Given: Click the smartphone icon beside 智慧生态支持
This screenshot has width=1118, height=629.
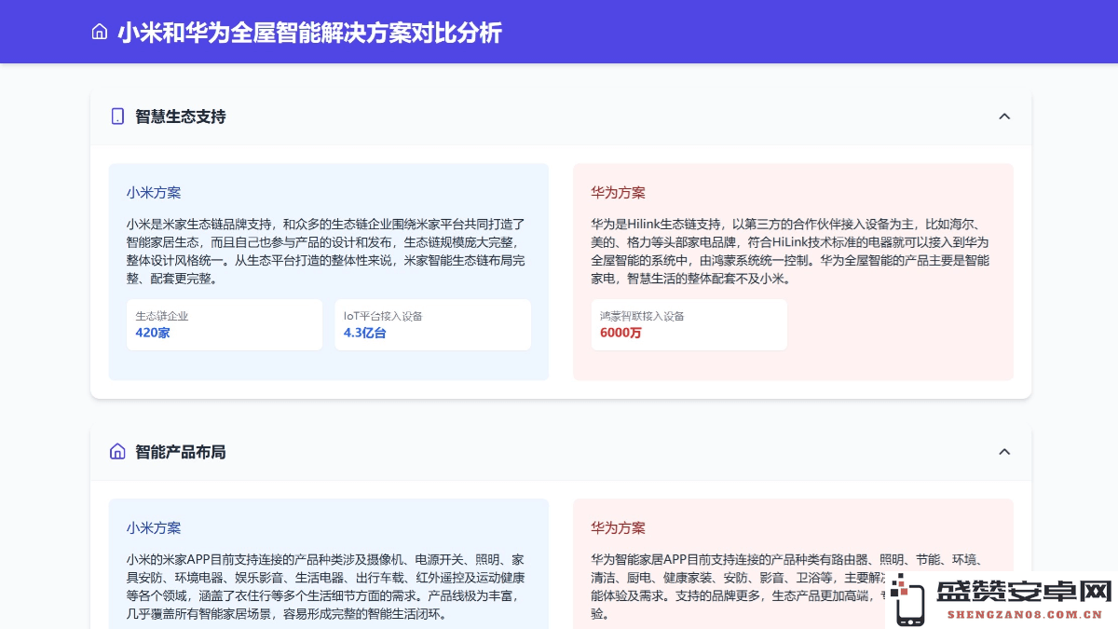Looking at the screenshot, I should coord(117,116).
